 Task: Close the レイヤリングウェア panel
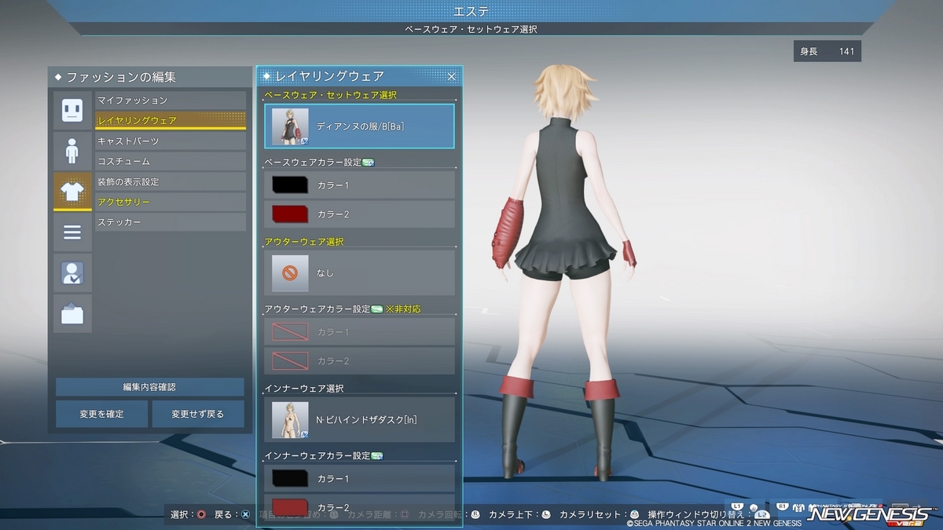452,76
